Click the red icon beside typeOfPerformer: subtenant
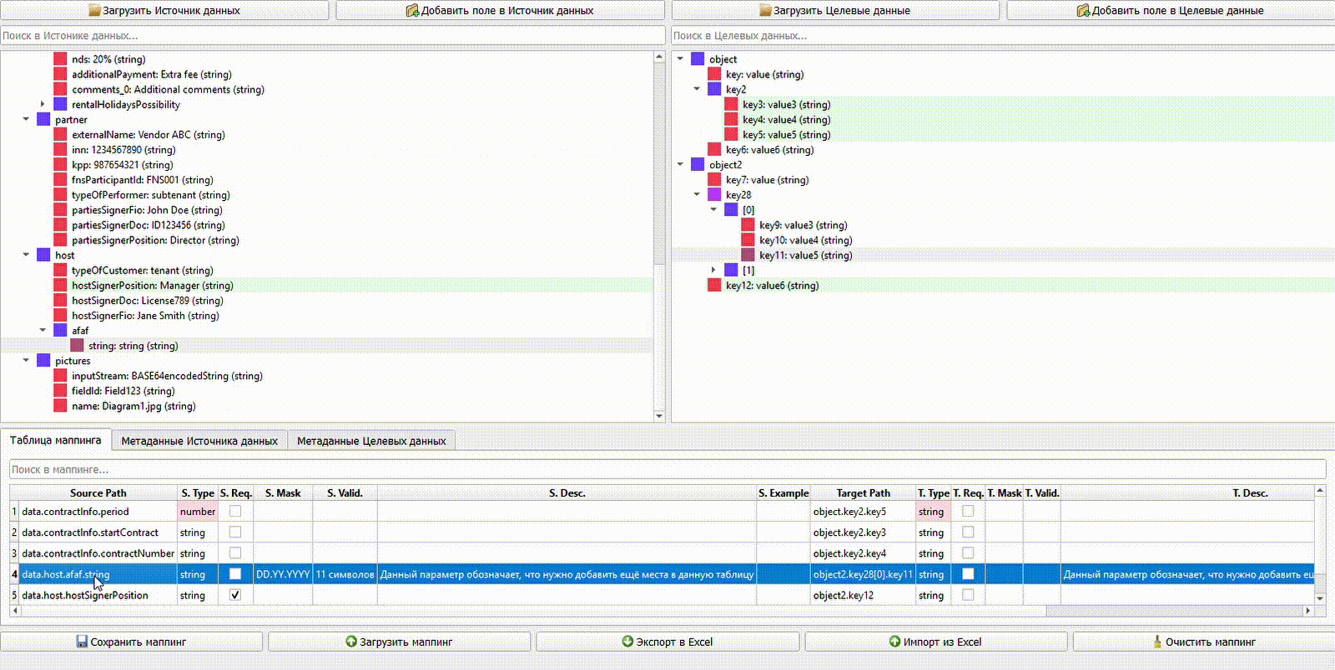Viewport: 1335px width, 670px height. pyautogui.click(x=60, y=195)
